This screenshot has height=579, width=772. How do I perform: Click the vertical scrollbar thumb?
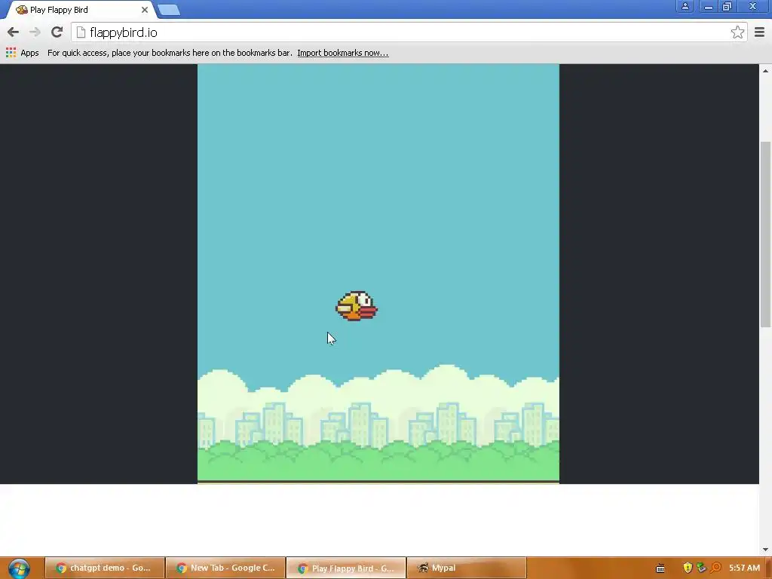[x=765, y=234]
